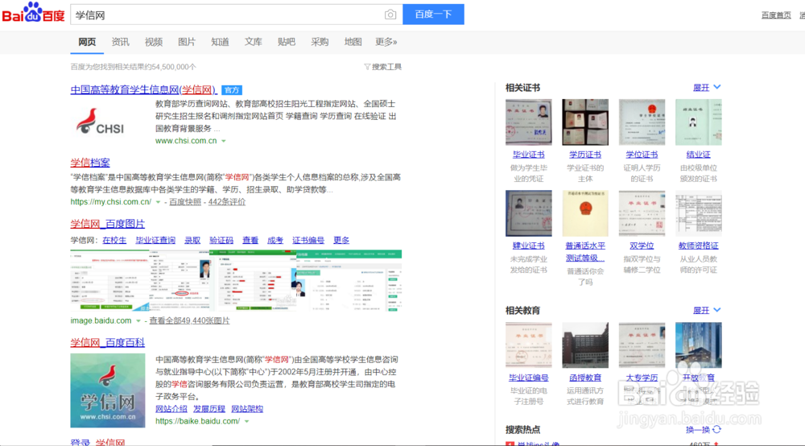Switch to the 资讯 tab
The width and height of the screenshot is (805, 446).
(x=120, y=42)
